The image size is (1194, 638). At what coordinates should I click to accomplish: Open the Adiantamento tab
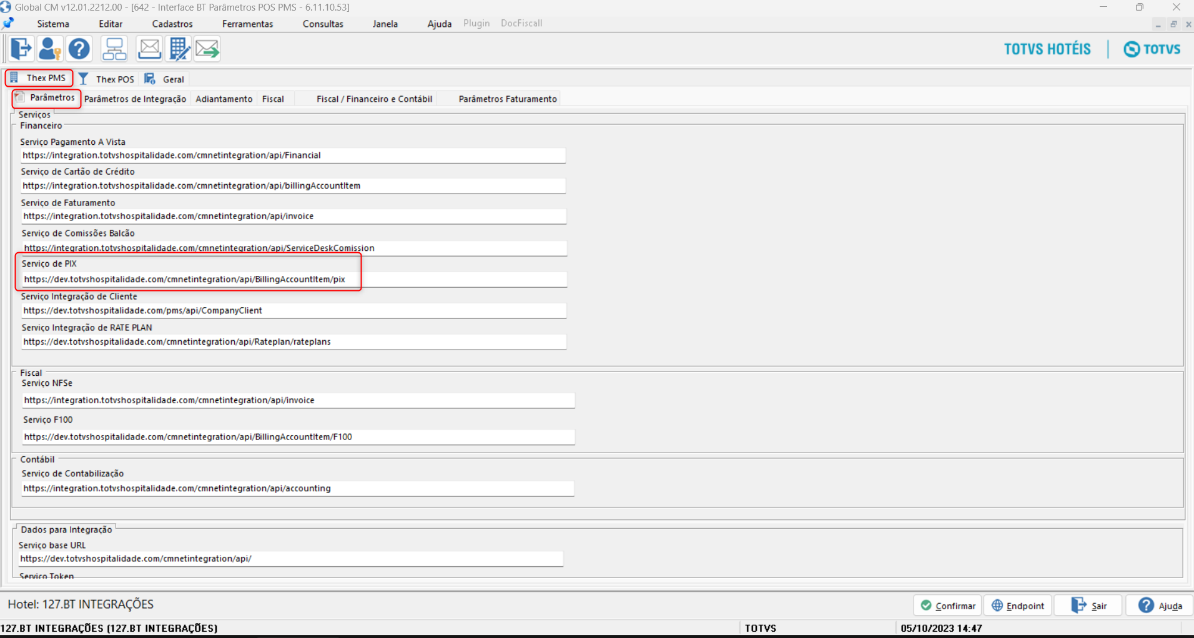224,99
